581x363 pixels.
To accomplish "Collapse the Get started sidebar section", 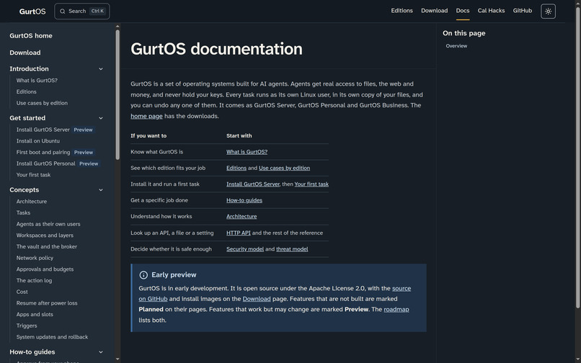I will click(101, 118).
